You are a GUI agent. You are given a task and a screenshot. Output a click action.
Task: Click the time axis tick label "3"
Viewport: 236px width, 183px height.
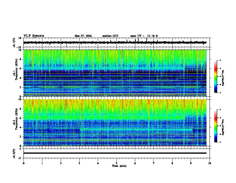[79, 163]
